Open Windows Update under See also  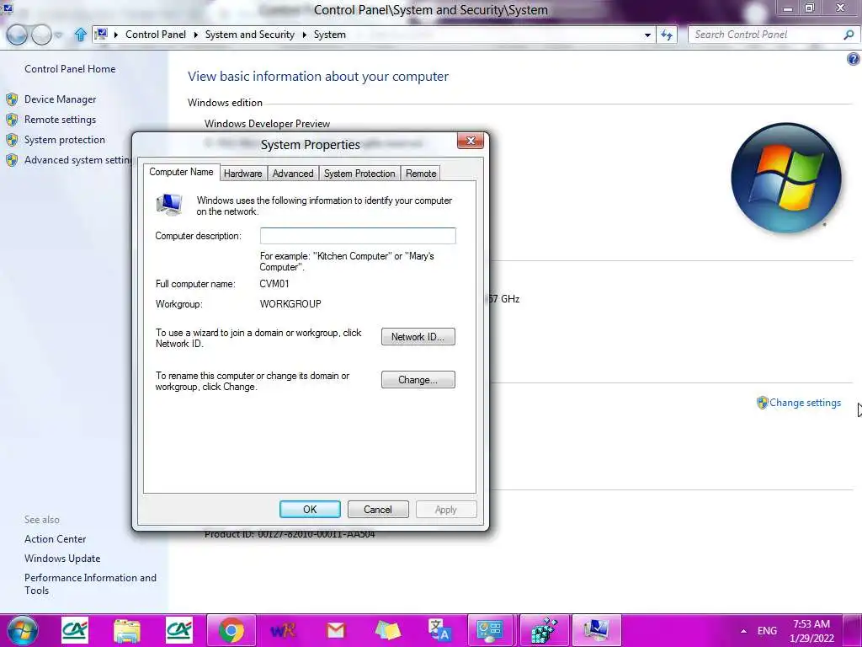(x=62, y=559)
